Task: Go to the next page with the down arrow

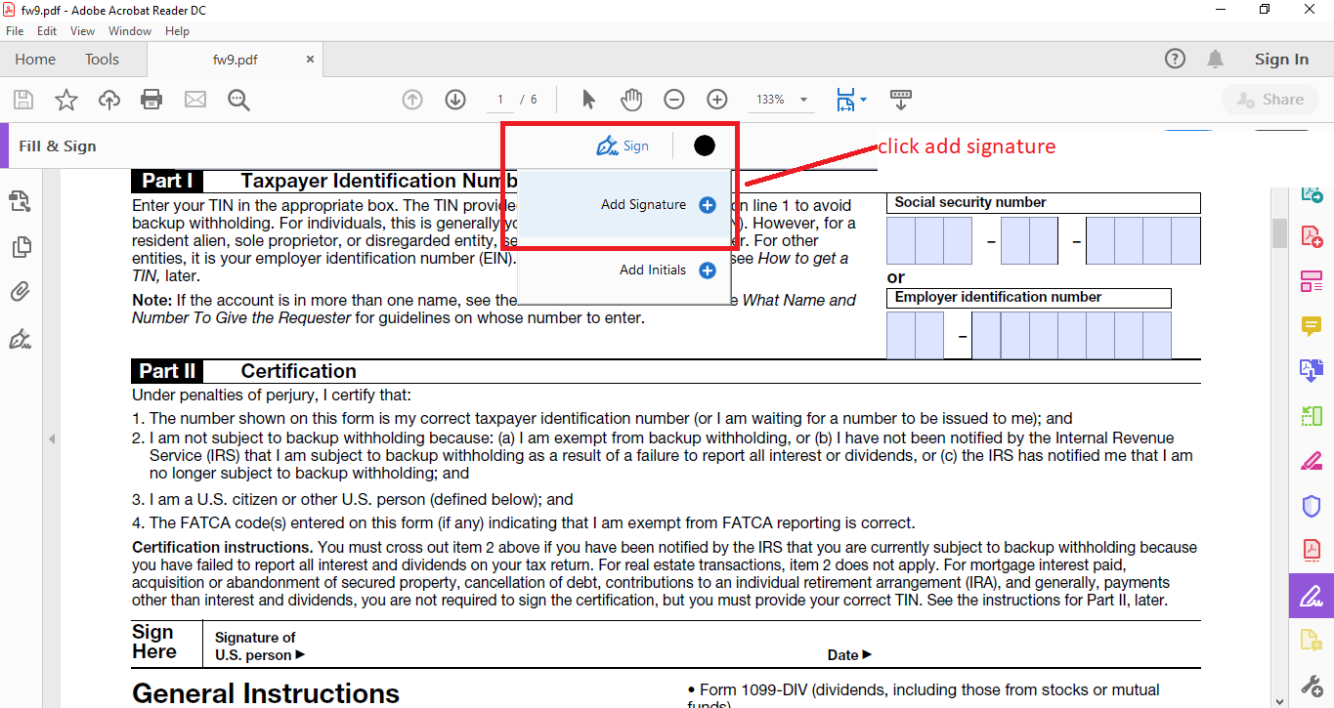Action: 455,100
